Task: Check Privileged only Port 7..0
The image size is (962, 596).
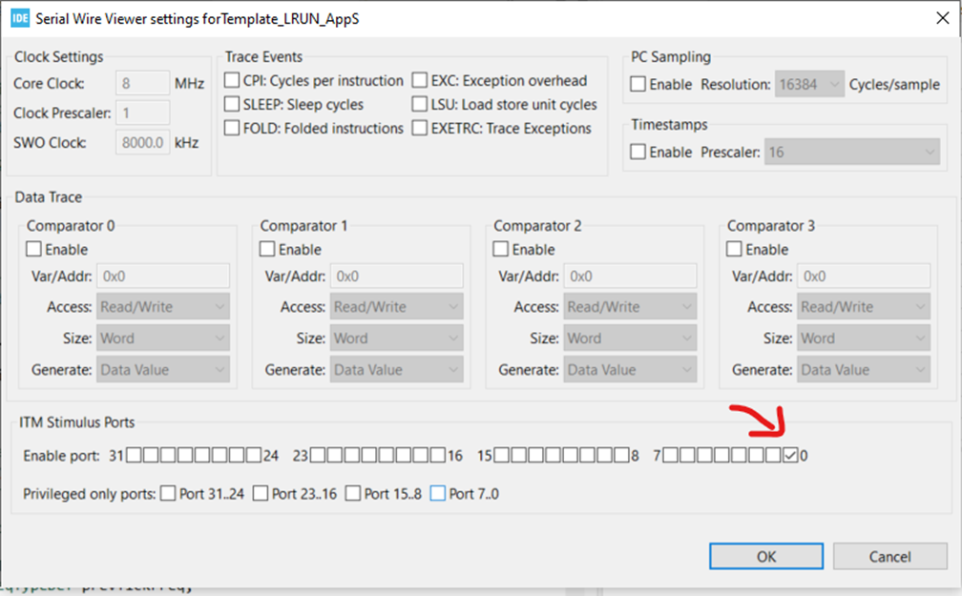Action: [x=439, y=493]
